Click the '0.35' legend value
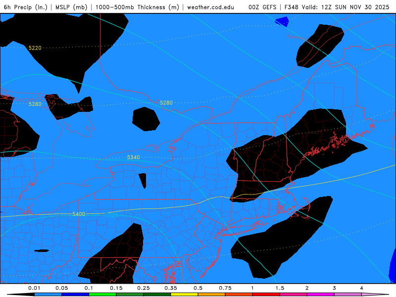This screenshot has height=297, width=396. [x=171, y=288]
